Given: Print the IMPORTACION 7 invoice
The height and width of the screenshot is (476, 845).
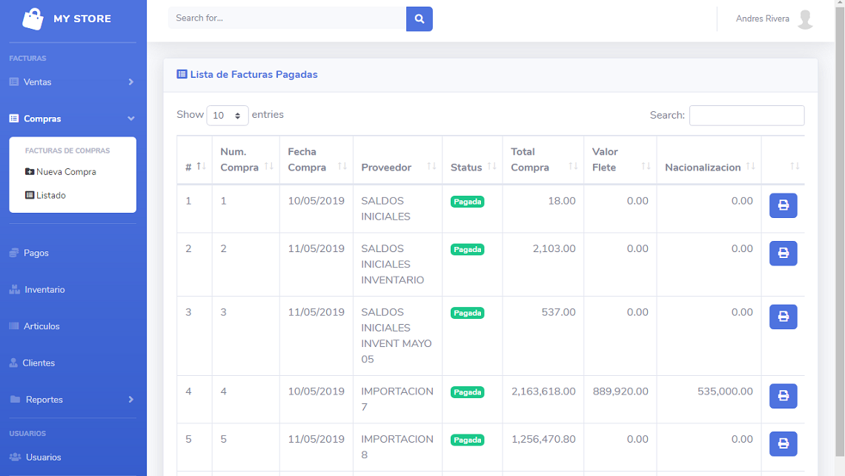Looking at the screenshot, I should 783,396.
